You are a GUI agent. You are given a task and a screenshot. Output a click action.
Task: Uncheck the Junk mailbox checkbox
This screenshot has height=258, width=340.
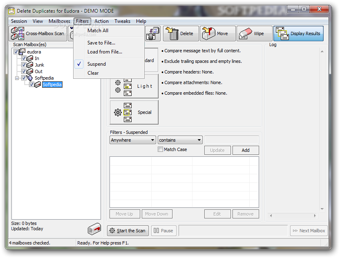click(24, 65)
